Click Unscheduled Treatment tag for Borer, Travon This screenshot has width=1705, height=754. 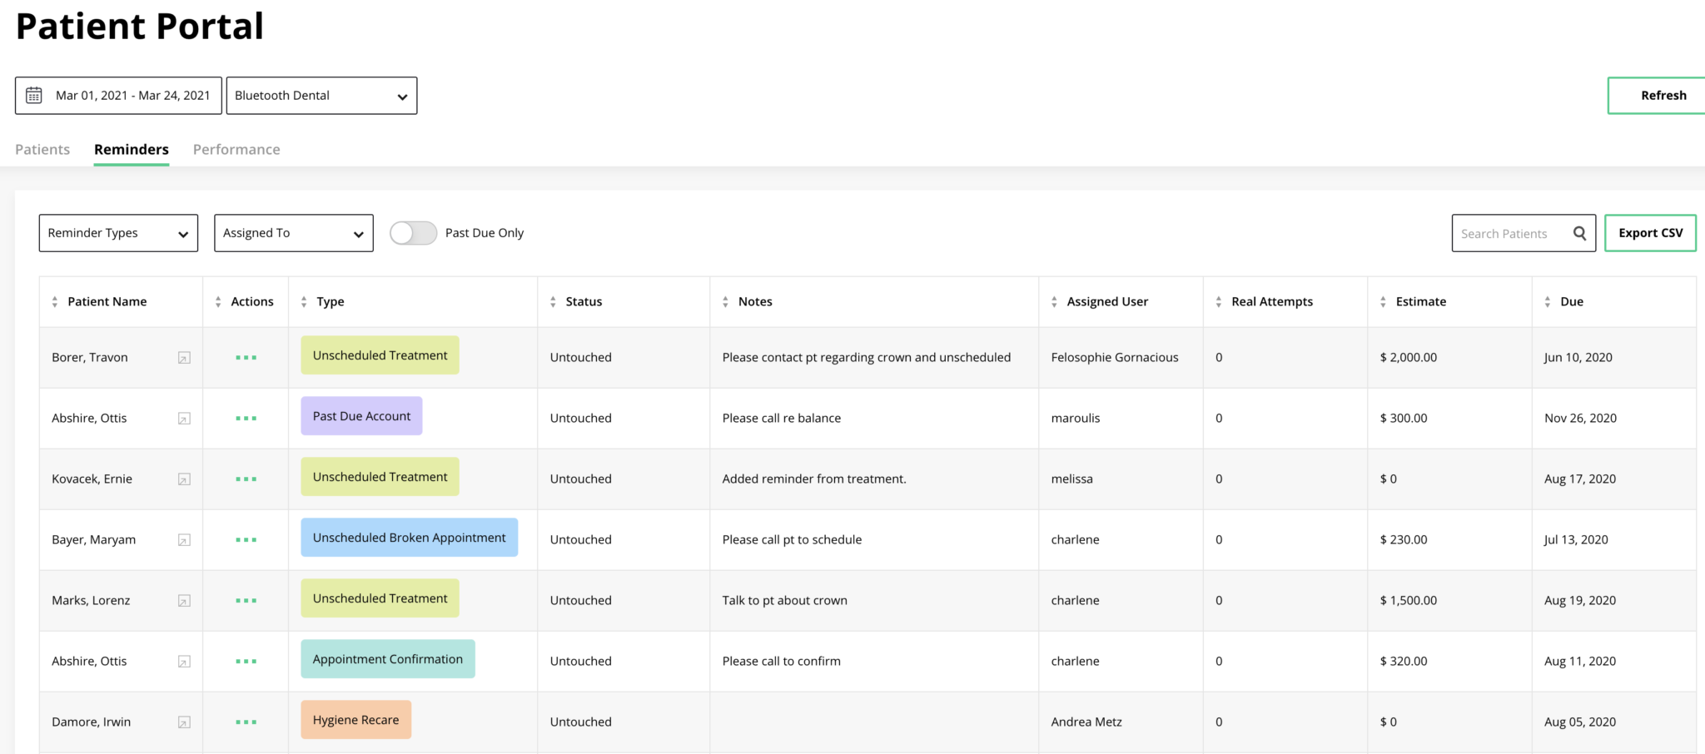[x=380, y=355]
